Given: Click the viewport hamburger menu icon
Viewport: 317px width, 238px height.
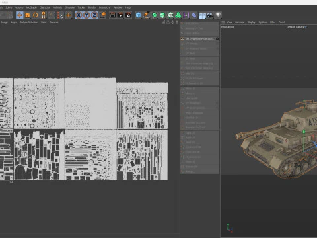Looking at the screenshot, I should click(223, 22).
